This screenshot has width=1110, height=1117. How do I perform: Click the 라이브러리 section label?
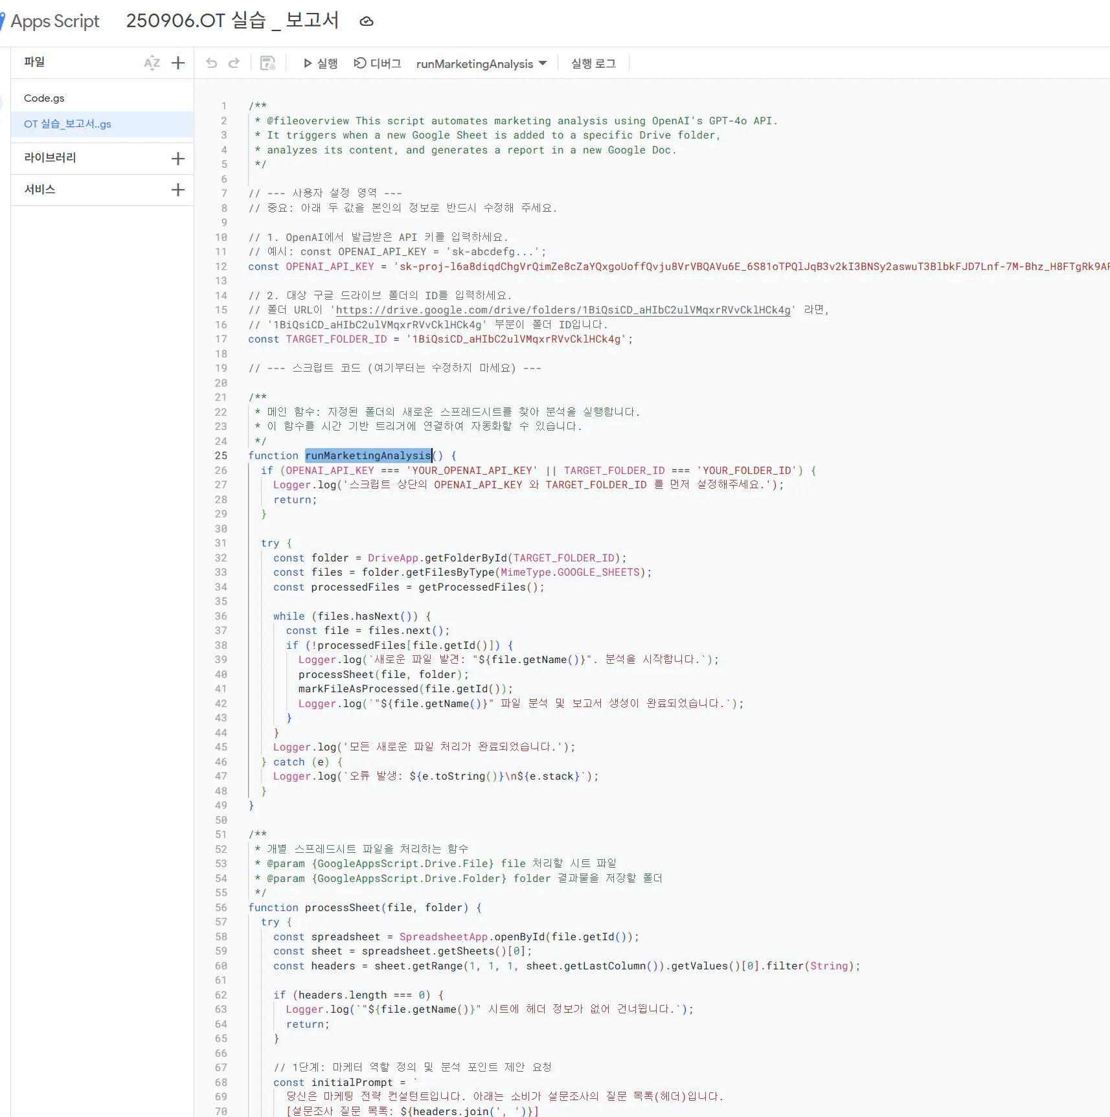(50, 158)
